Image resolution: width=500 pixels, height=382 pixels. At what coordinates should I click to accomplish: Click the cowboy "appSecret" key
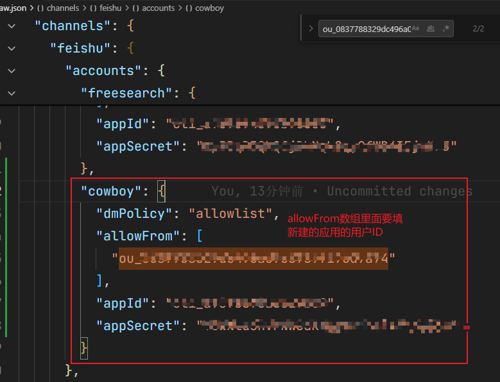click(x=138, y=326)
